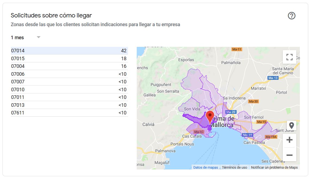Open 'Datos de mapas' link
311x179 pixels.
click(x=206, y=168)
